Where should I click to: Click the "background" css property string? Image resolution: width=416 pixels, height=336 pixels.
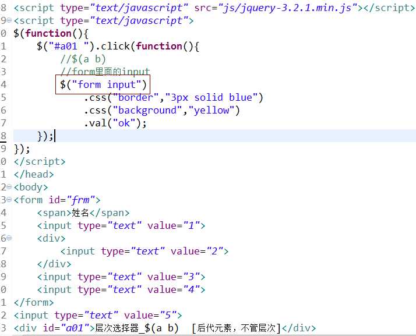coord(147,110)
